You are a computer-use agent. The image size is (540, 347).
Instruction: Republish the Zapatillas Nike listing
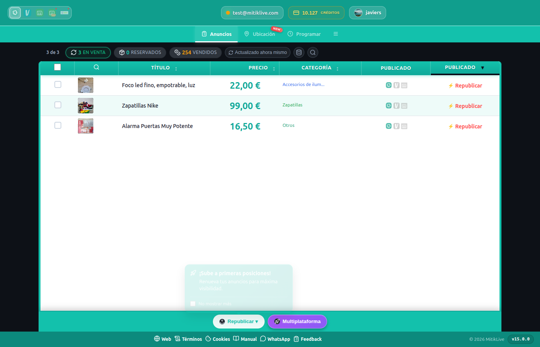point(465,106)
